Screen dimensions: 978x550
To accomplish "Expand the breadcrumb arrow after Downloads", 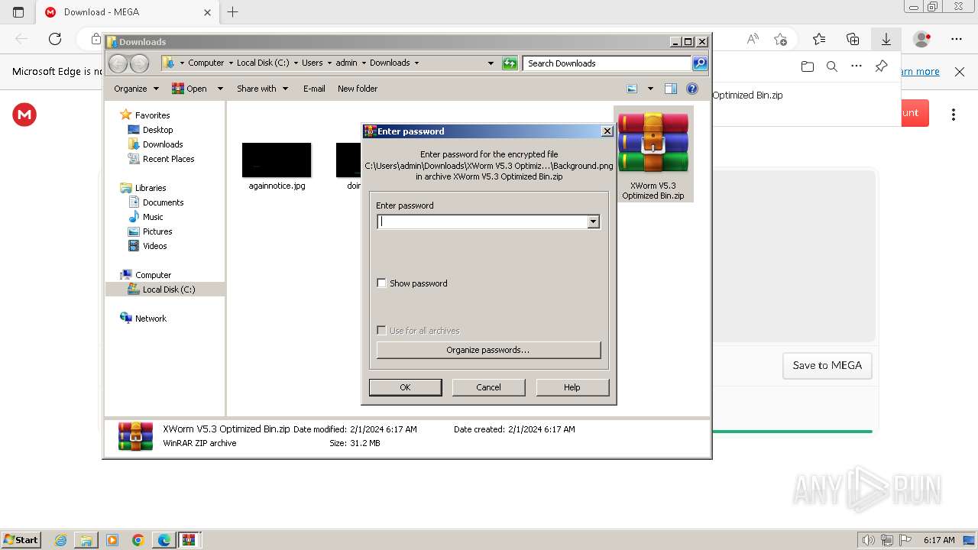I will pyautogui.click(x=416, y=63).
